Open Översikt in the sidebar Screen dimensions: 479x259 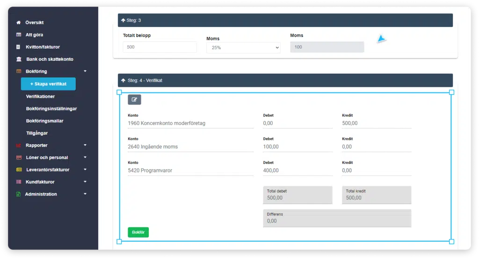click(x=34, y=22)
